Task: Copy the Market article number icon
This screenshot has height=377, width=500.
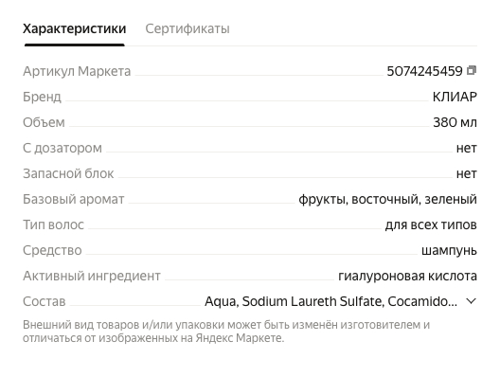Action: coord(472,70)
